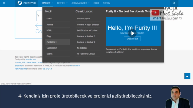Follow the JoomlArt.com link

pos(31,59)
